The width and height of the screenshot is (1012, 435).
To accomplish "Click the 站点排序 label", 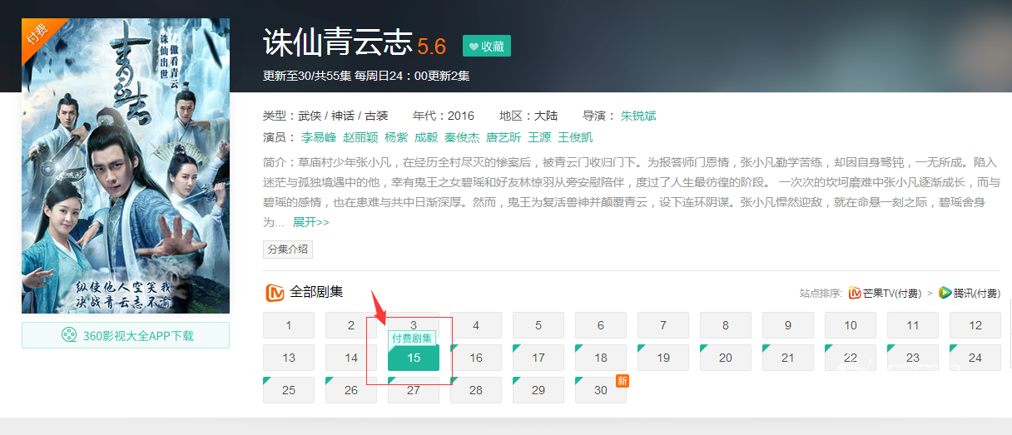I will 821,293.
